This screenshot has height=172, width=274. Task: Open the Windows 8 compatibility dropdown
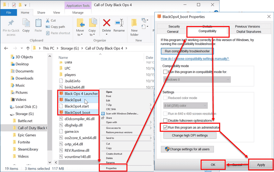point(197,79)
